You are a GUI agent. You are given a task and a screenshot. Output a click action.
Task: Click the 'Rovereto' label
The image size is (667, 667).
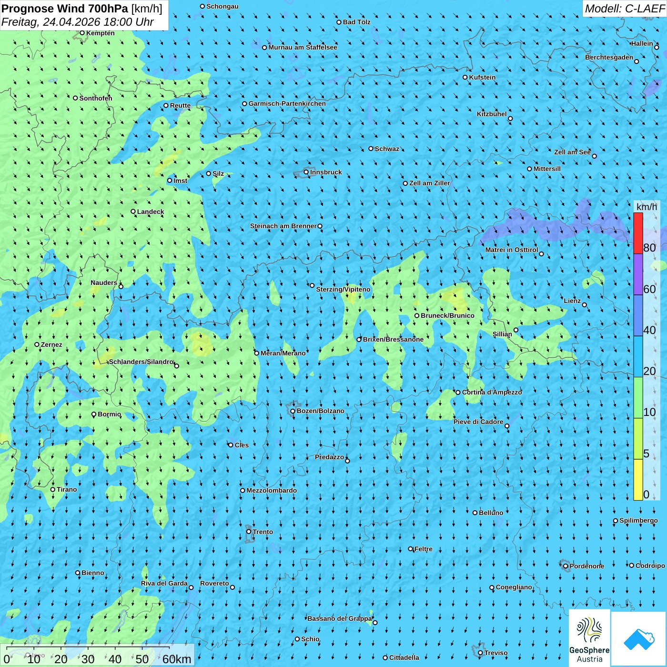click(214, 583)
